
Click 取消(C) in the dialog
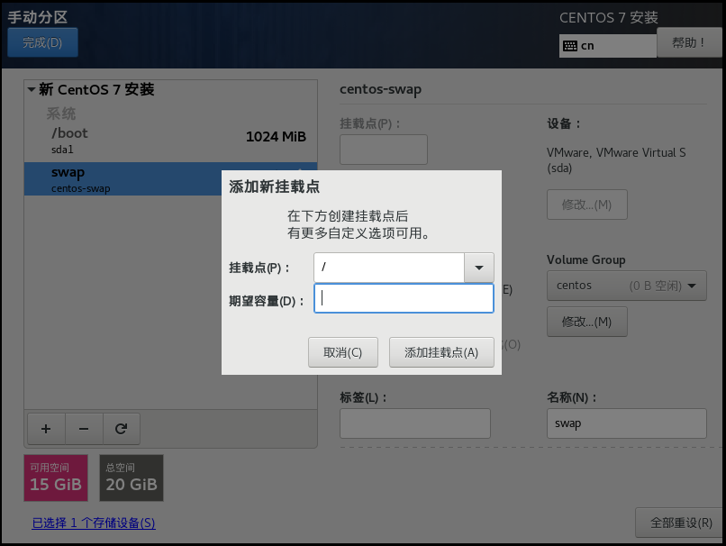pyautogui.click(x=343, y=352)
